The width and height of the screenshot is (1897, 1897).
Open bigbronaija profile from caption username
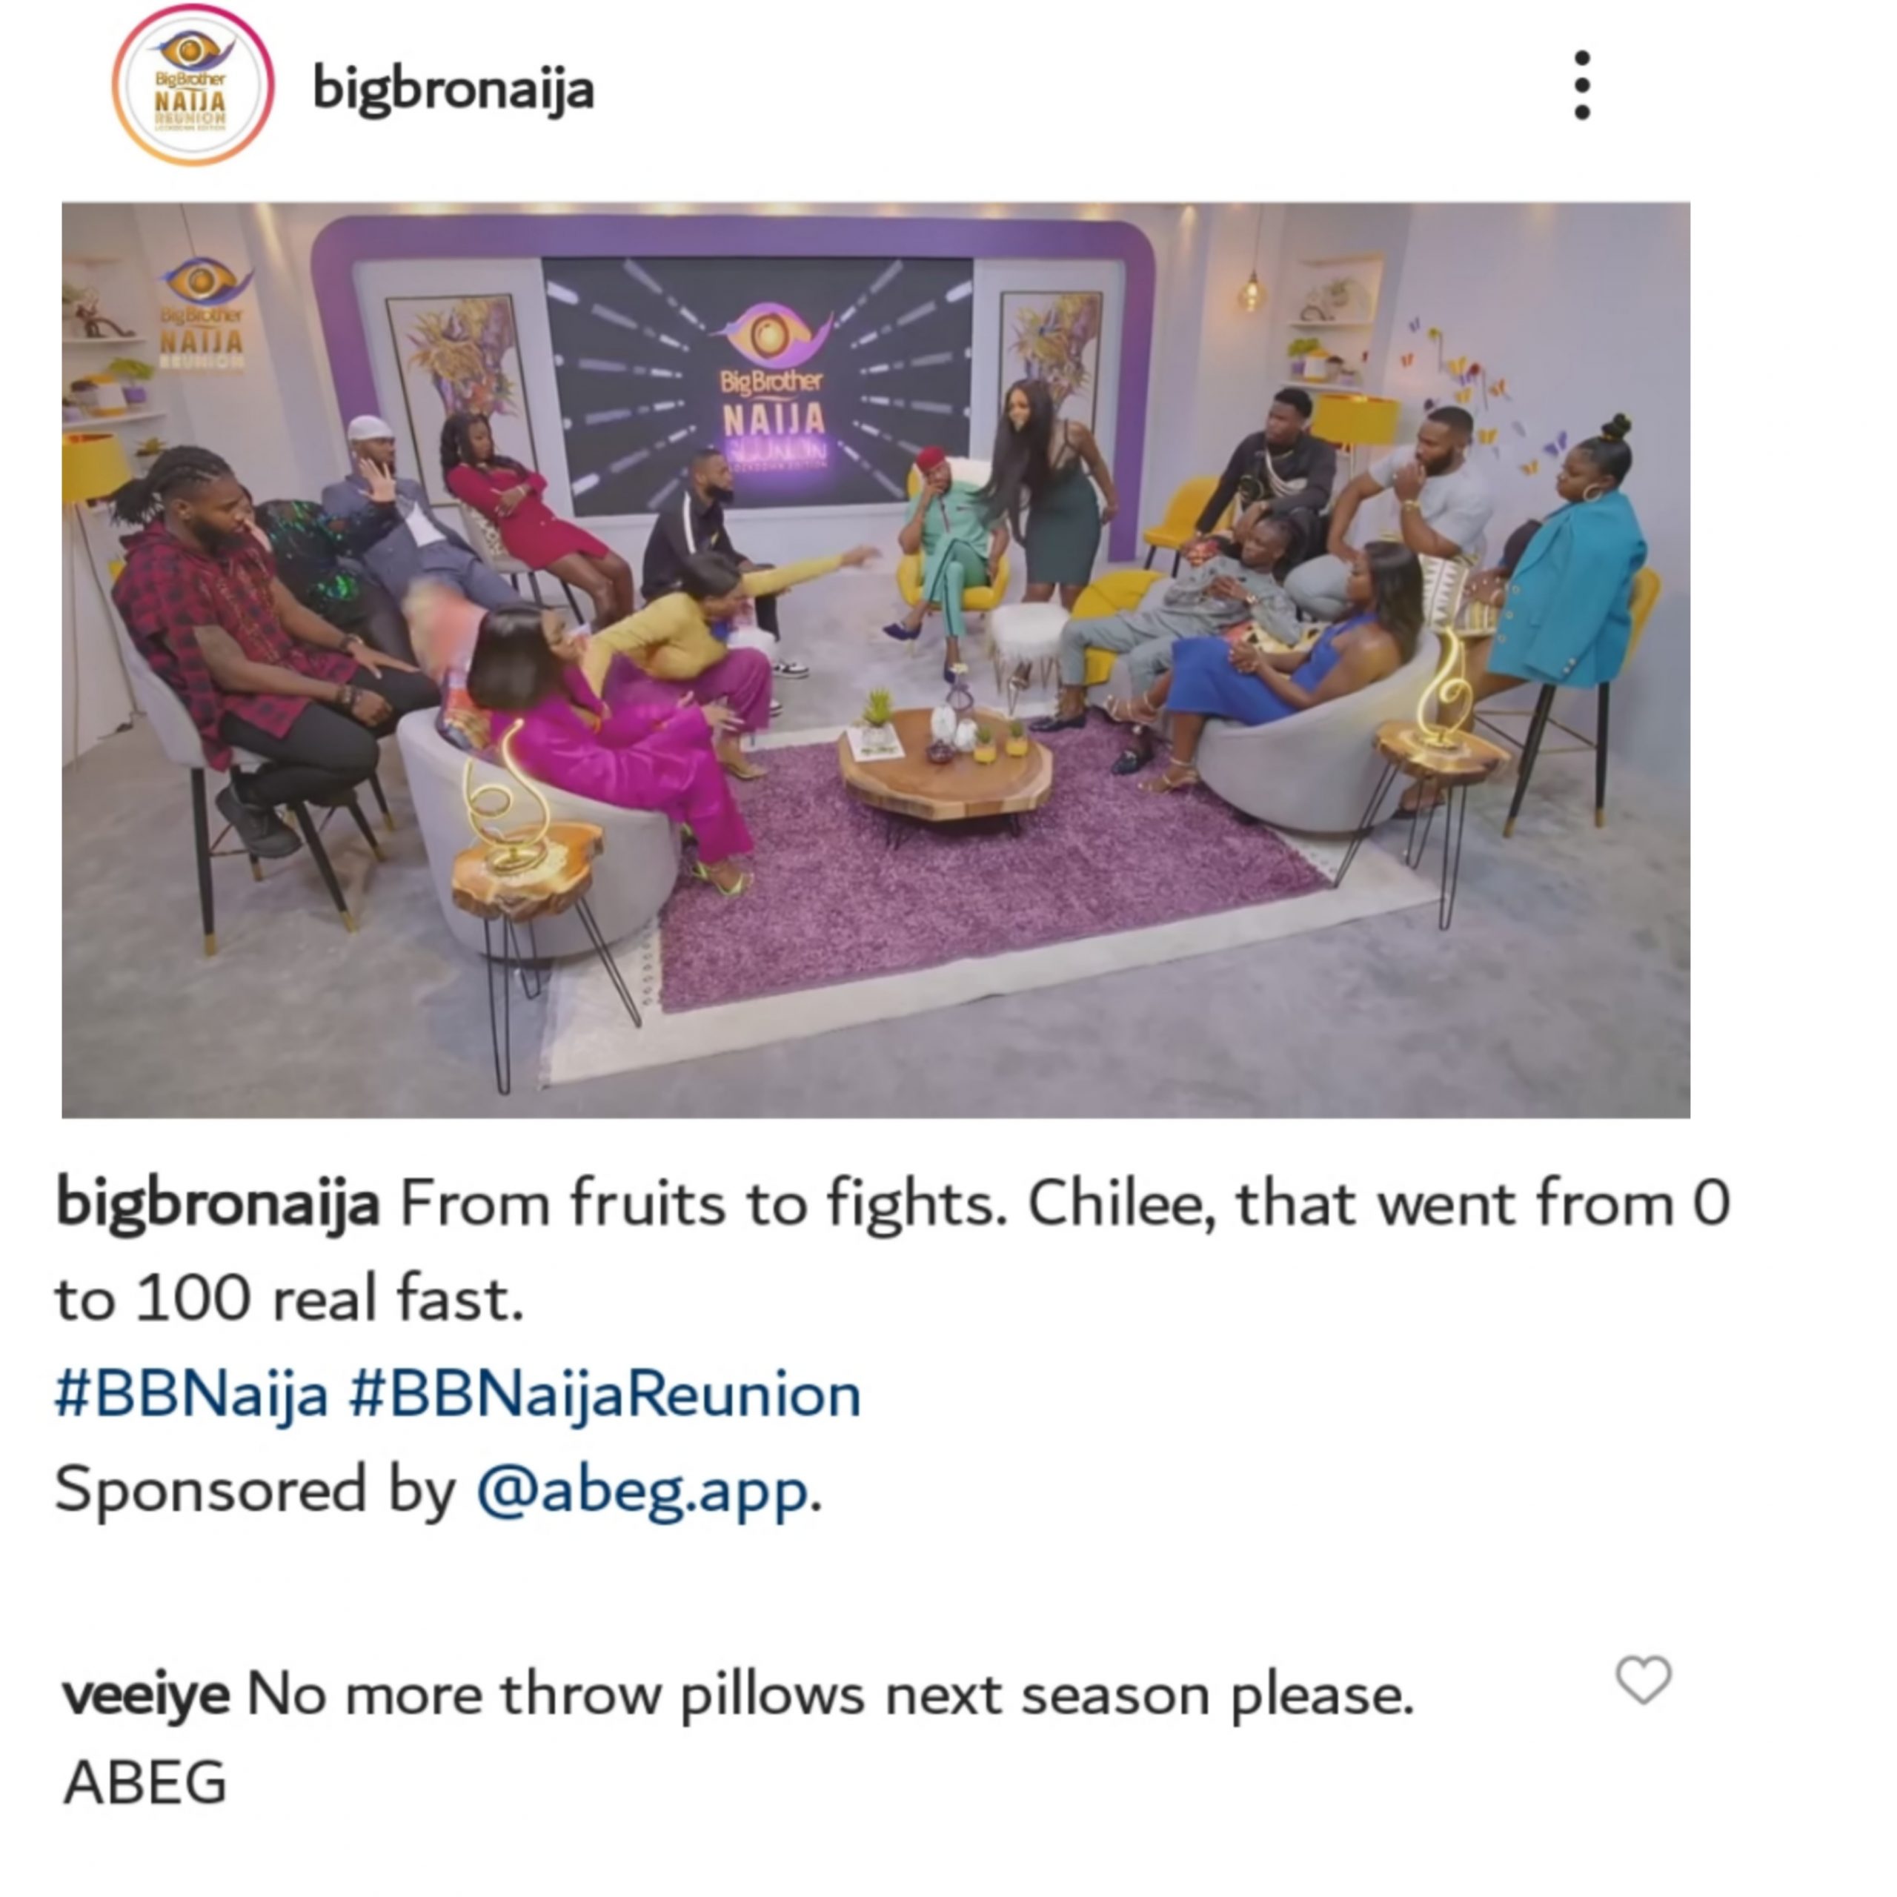click(x=217, y=1204)
